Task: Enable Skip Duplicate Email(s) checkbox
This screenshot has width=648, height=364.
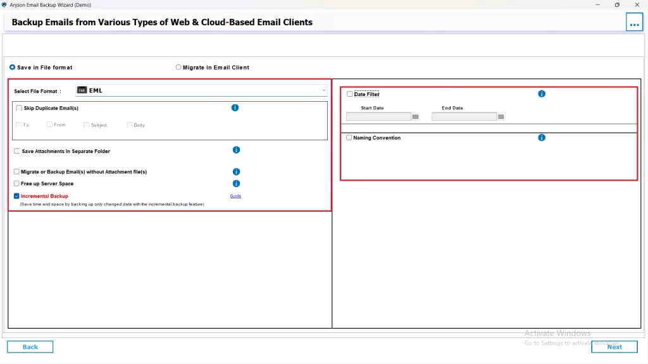Action: coord(19,108)
